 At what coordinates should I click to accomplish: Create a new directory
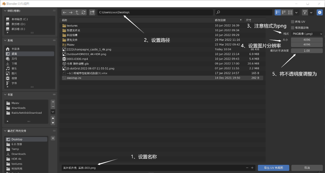click(x=92, y=13)
